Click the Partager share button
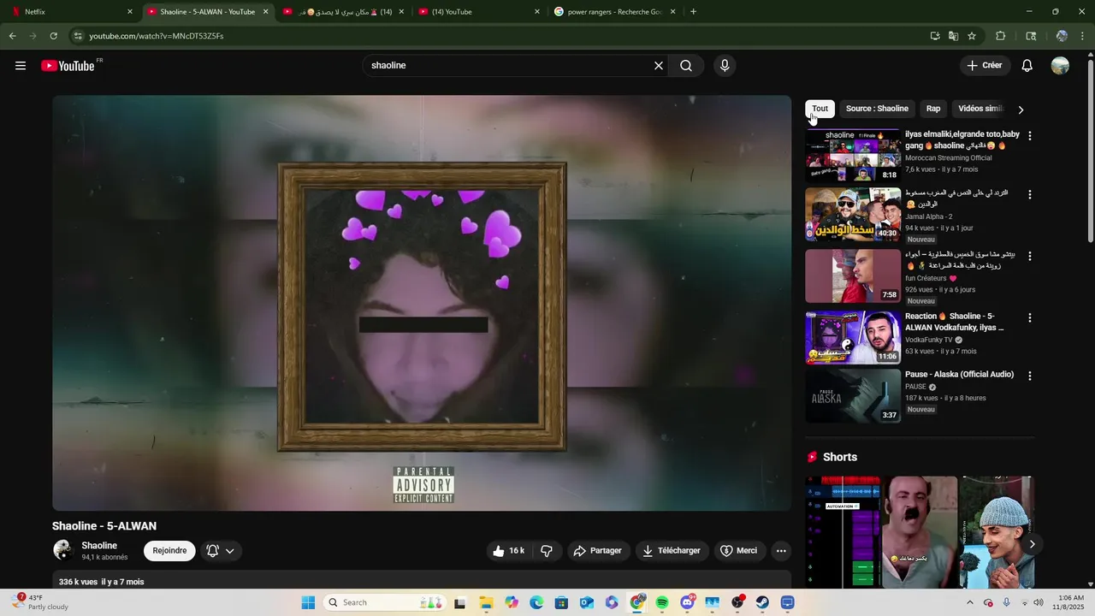 pos(598,551)
